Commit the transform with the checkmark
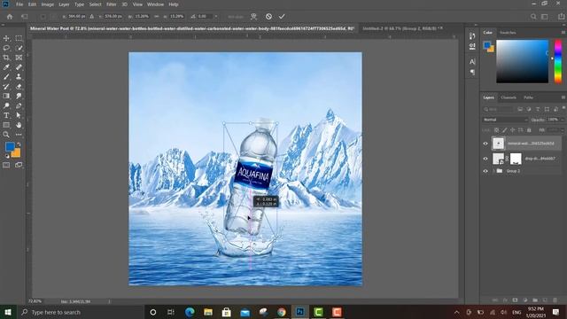Image resolution: width=567 pixels, height=319 pixels. [x=282, y=16]
